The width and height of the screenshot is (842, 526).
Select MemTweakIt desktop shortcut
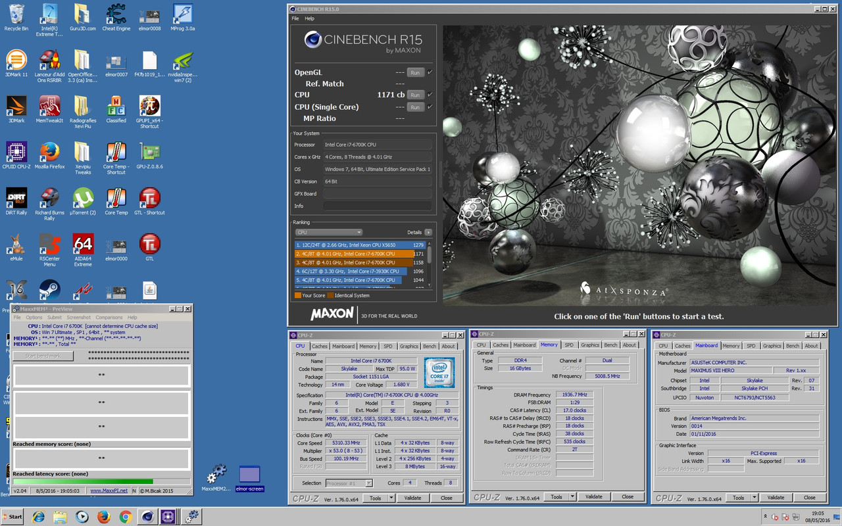[x=49, y=110]
